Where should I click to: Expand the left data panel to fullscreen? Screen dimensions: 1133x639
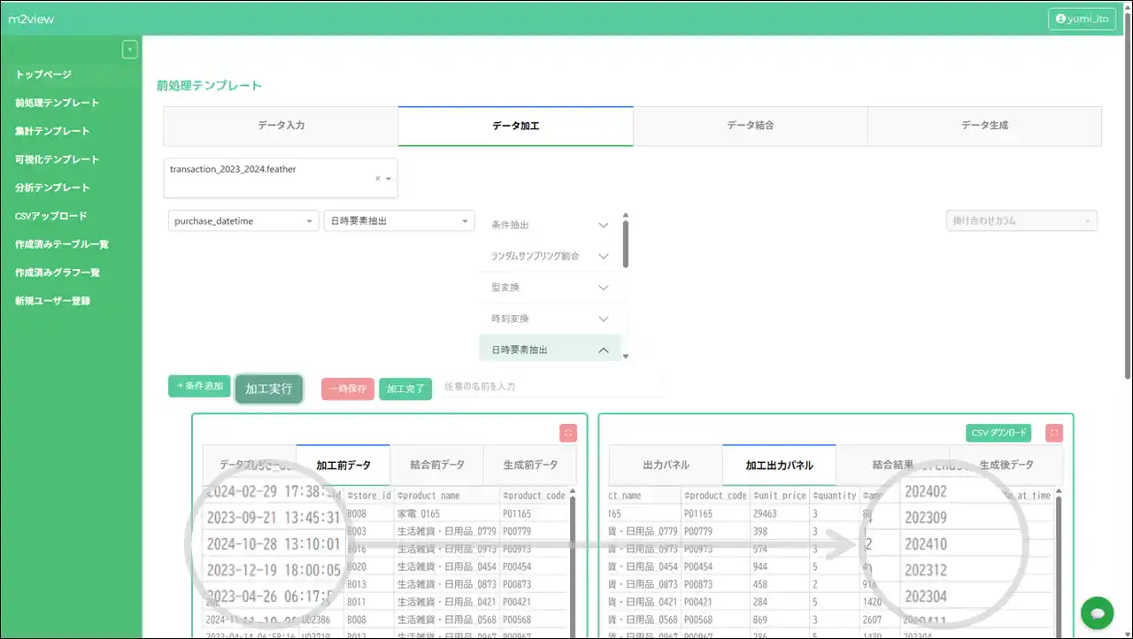point(568,433)
